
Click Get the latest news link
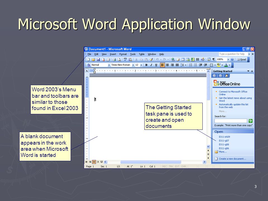click(235, 99)
